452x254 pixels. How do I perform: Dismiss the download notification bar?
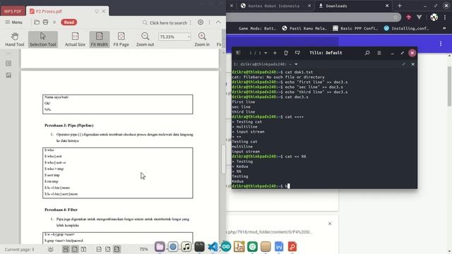pos(330,224)
